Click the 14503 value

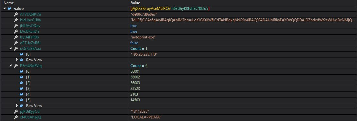pyautogui.click(x=135, y=100)
